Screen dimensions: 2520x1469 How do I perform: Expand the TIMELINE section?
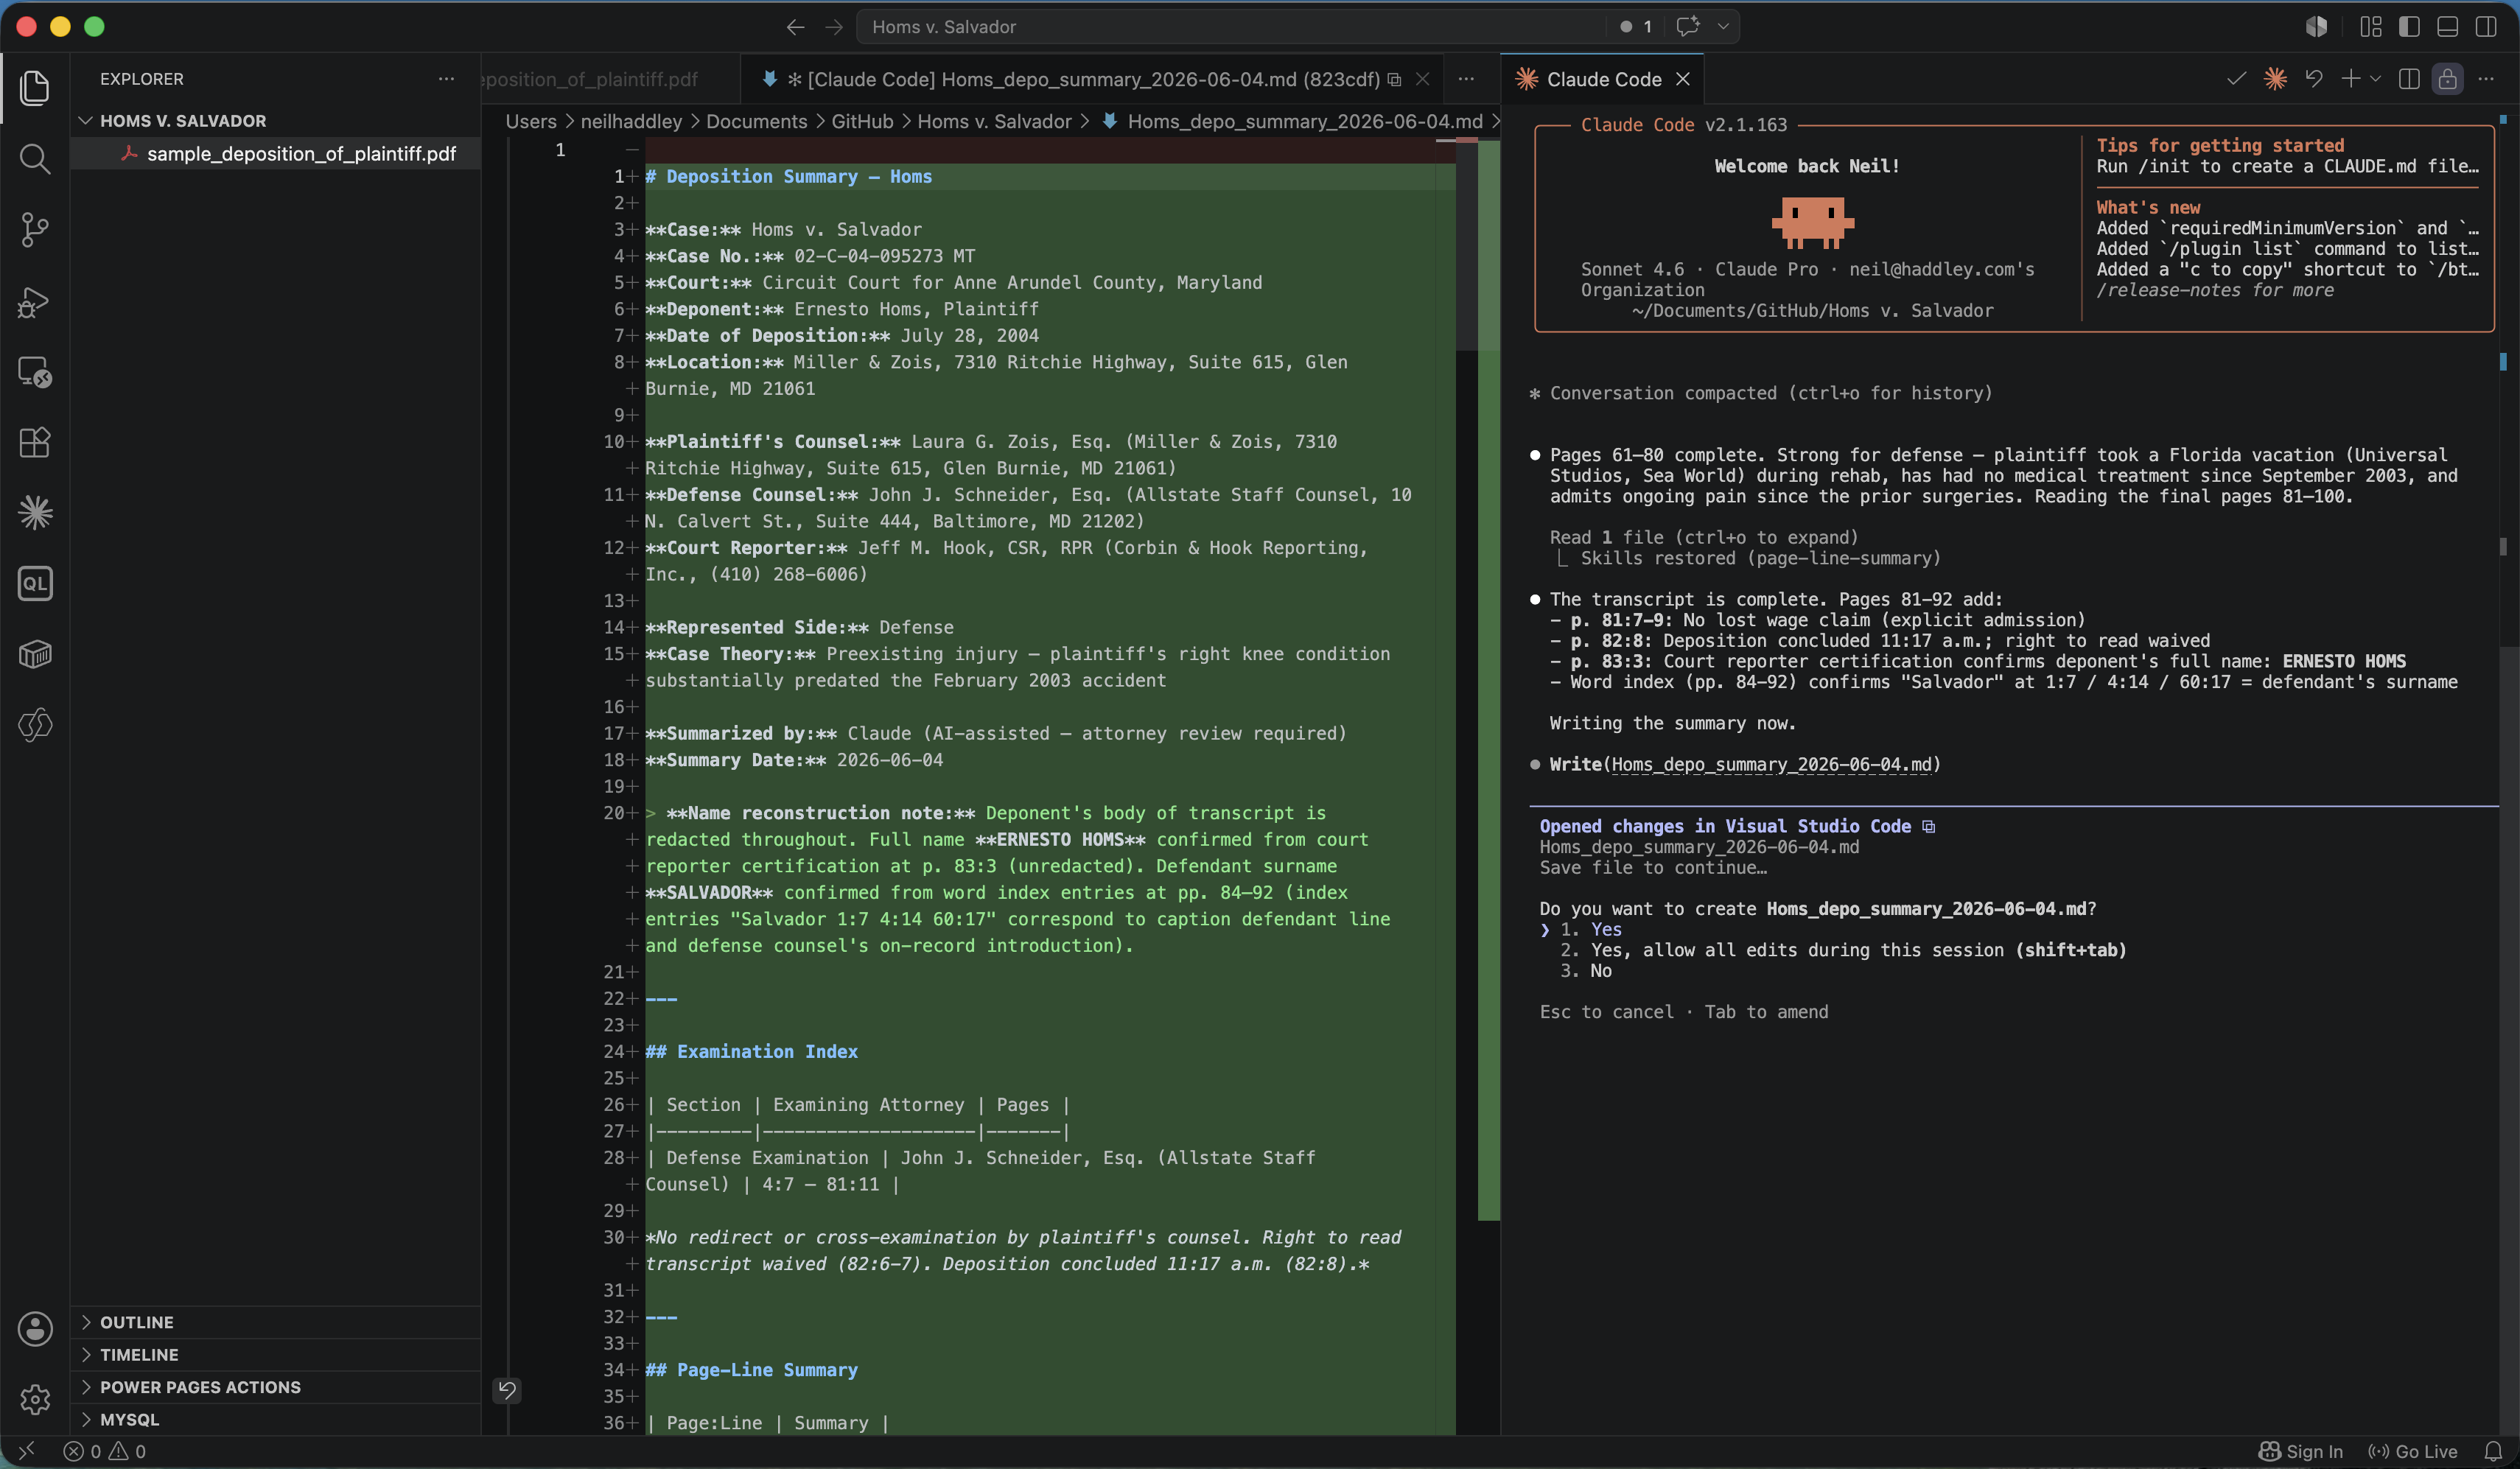tap(276, 1354)
